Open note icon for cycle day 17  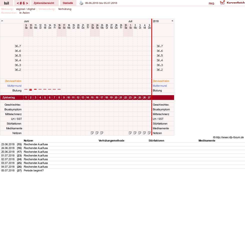(102, 133)
